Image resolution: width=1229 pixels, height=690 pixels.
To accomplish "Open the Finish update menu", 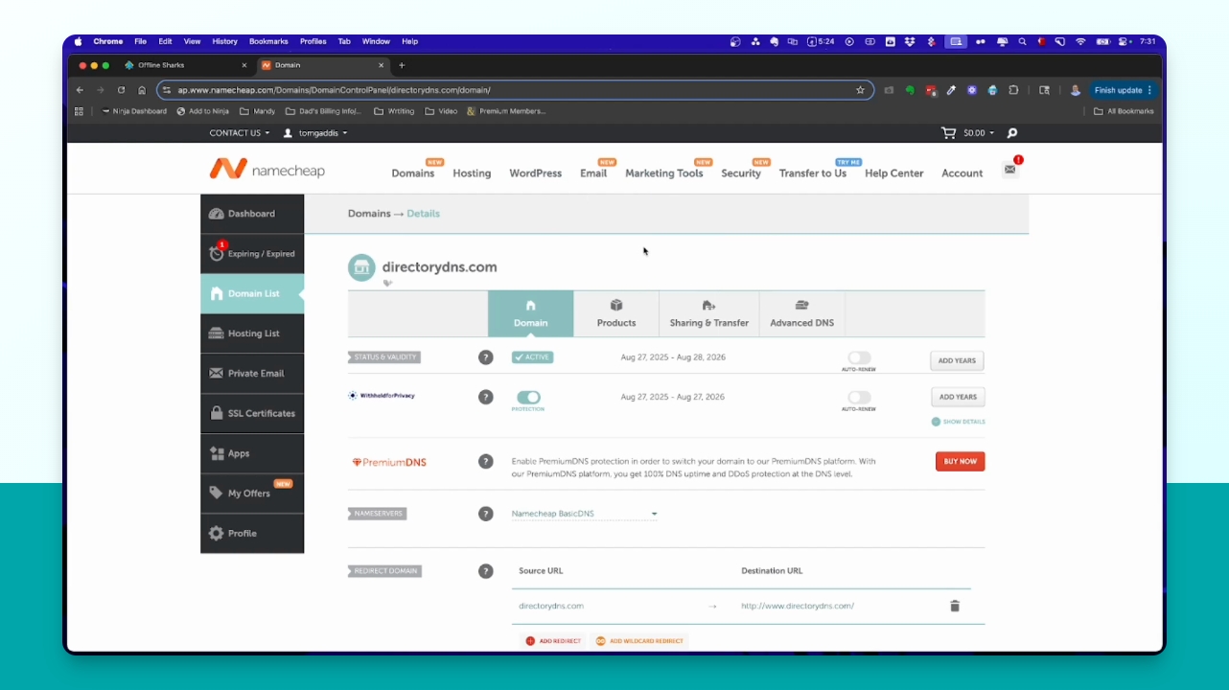I will point(1123,90).
